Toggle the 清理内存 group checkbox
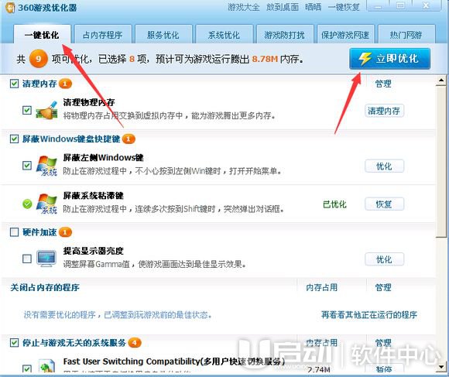Viewport: 449px width, 377px height. (14, 84)
